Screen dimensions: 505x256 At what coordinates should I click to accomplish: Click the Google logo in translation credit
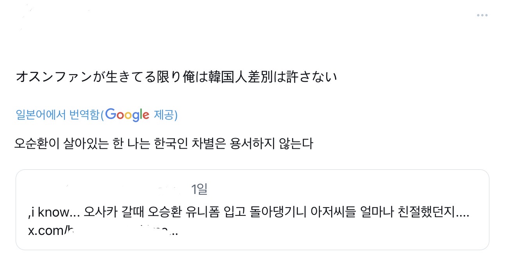tap(127, 115)
